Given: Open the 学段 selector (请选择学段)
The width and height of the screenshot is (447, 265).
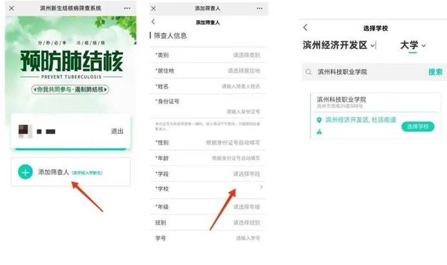Looking at the screenshot, I should 246,174.
